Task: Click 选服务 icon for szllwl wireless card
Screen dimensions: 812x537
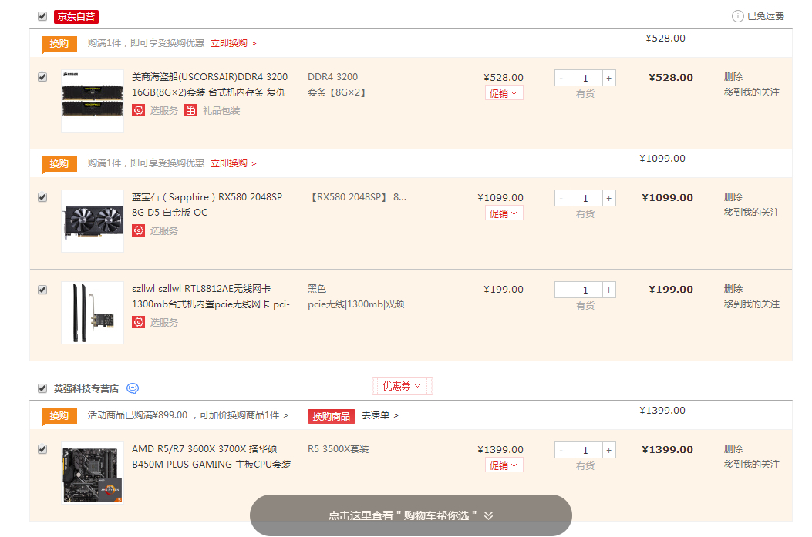Action: tap(138, 322)
